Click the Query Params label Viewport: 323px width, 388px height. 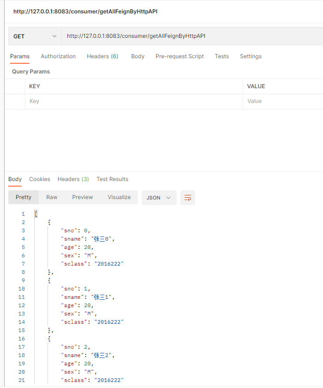(x=31, y=72)
